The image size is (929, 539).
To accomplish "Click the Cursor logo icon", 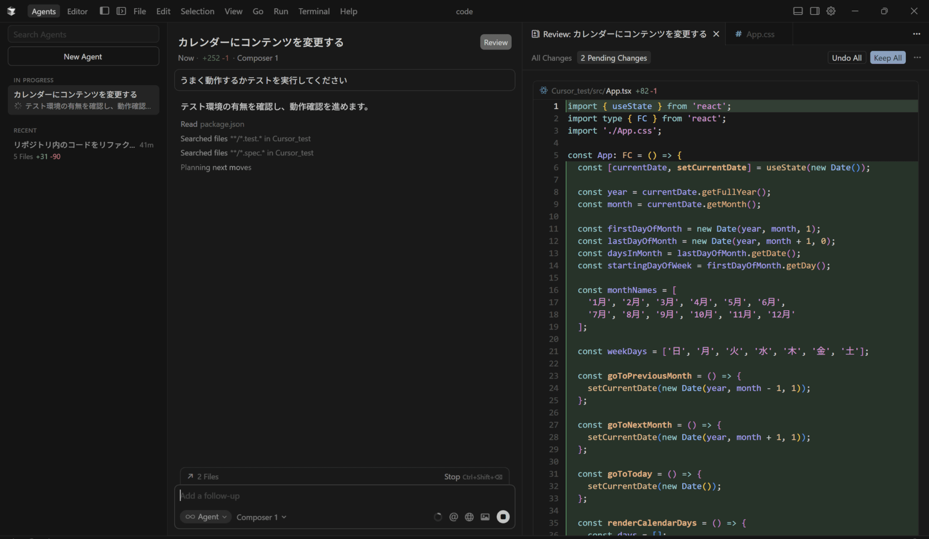I will 11,11.
